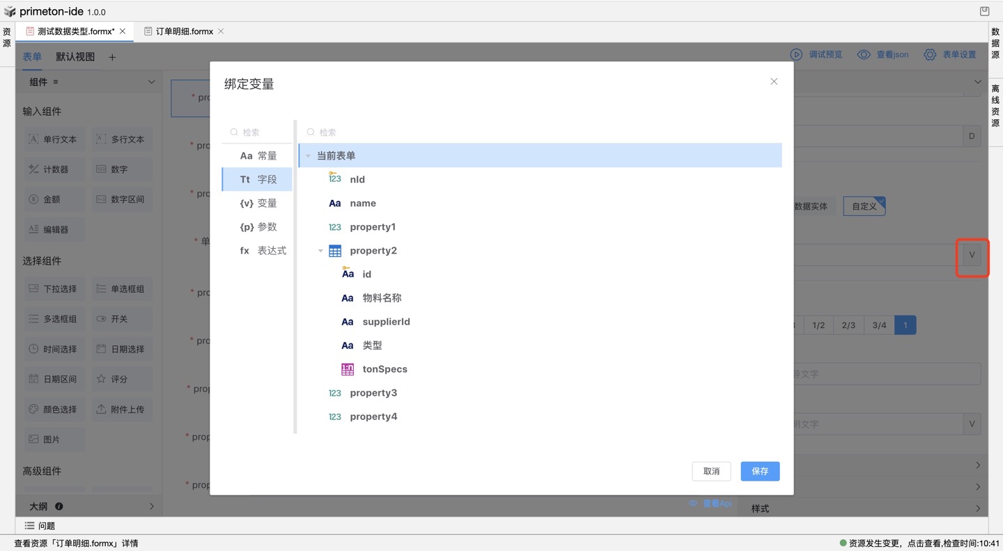Image resolution: width=1003 pixels, height=551 pixels.
Task: Collapse the property2 tree node
Action: tap(320, 251)
